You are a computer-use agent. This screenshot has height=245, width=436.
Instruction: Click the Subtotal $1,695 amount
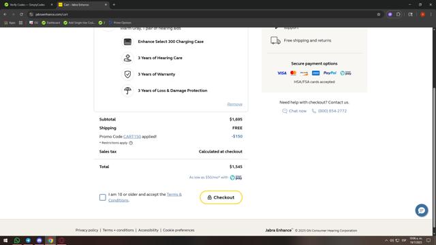click(236, 120)
